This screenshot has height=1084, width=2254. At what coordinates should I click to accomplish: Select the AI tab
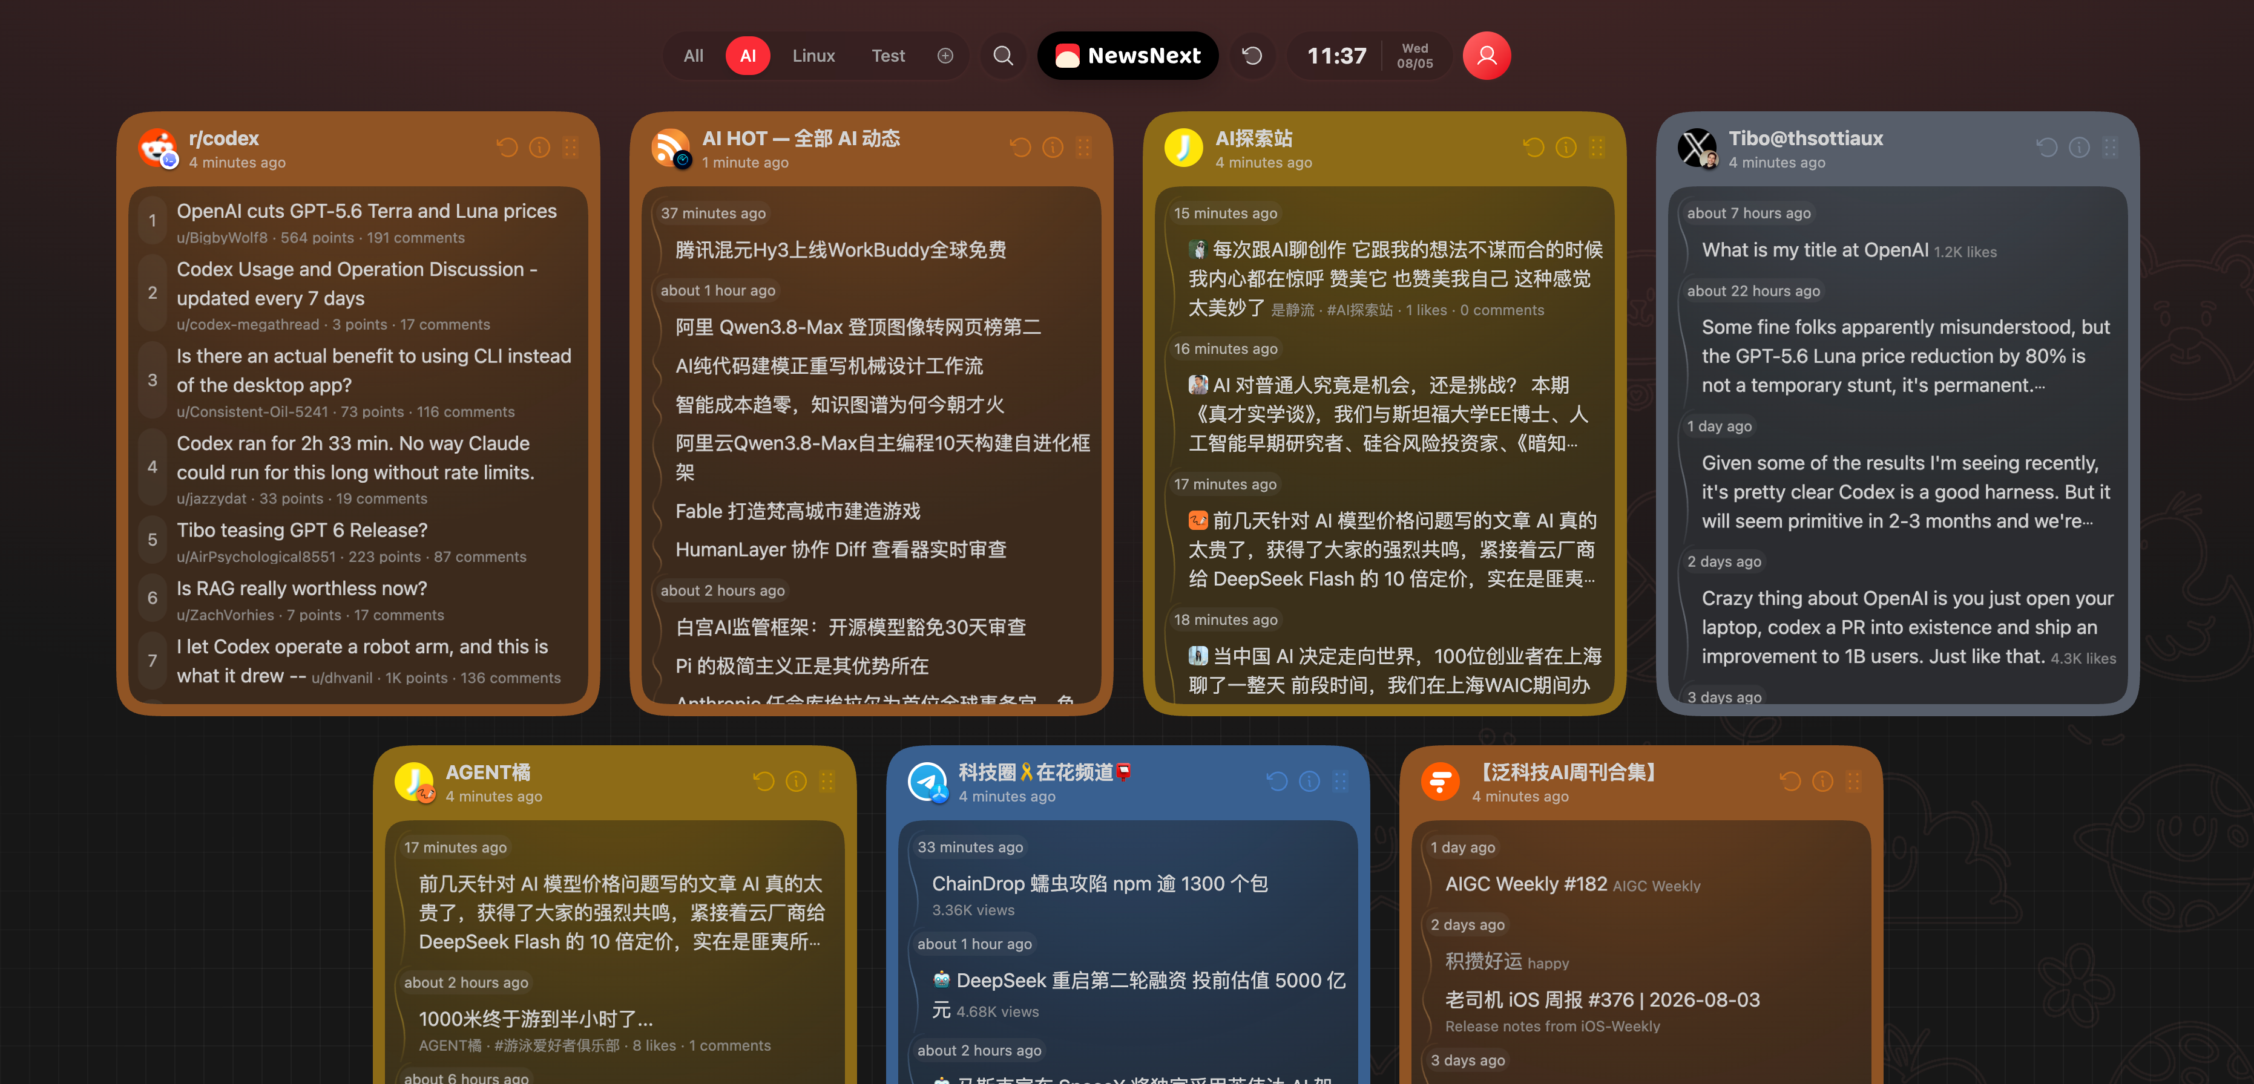pos(748,56)
